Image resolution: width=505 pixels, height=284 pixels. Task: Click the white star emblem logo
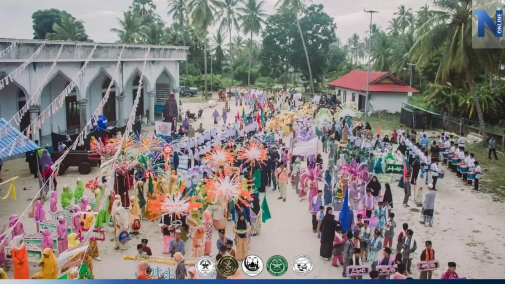coord(205,266)
